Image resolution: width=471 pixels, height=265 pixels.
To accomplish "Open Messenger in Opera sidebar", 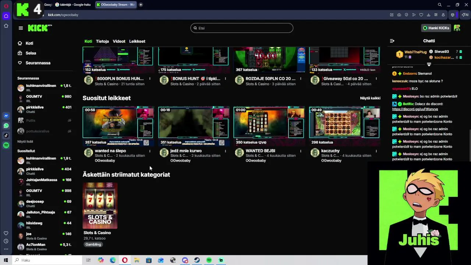I will [x=6, y=116].
